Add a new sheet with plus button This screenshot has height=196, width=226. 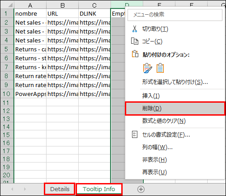[141, 189]
